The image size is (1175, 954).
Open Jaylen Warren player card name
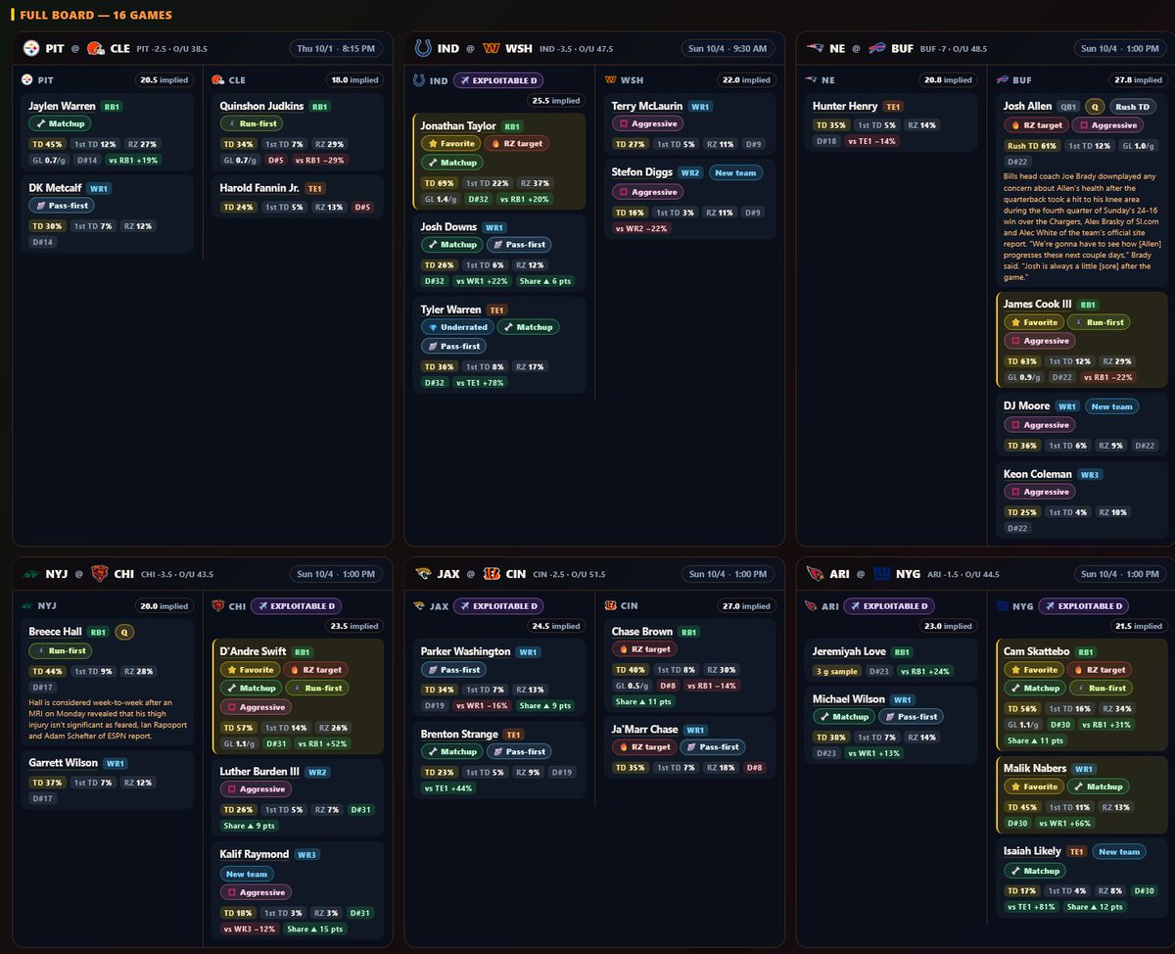pyautogui.click(x=61, y=106)
